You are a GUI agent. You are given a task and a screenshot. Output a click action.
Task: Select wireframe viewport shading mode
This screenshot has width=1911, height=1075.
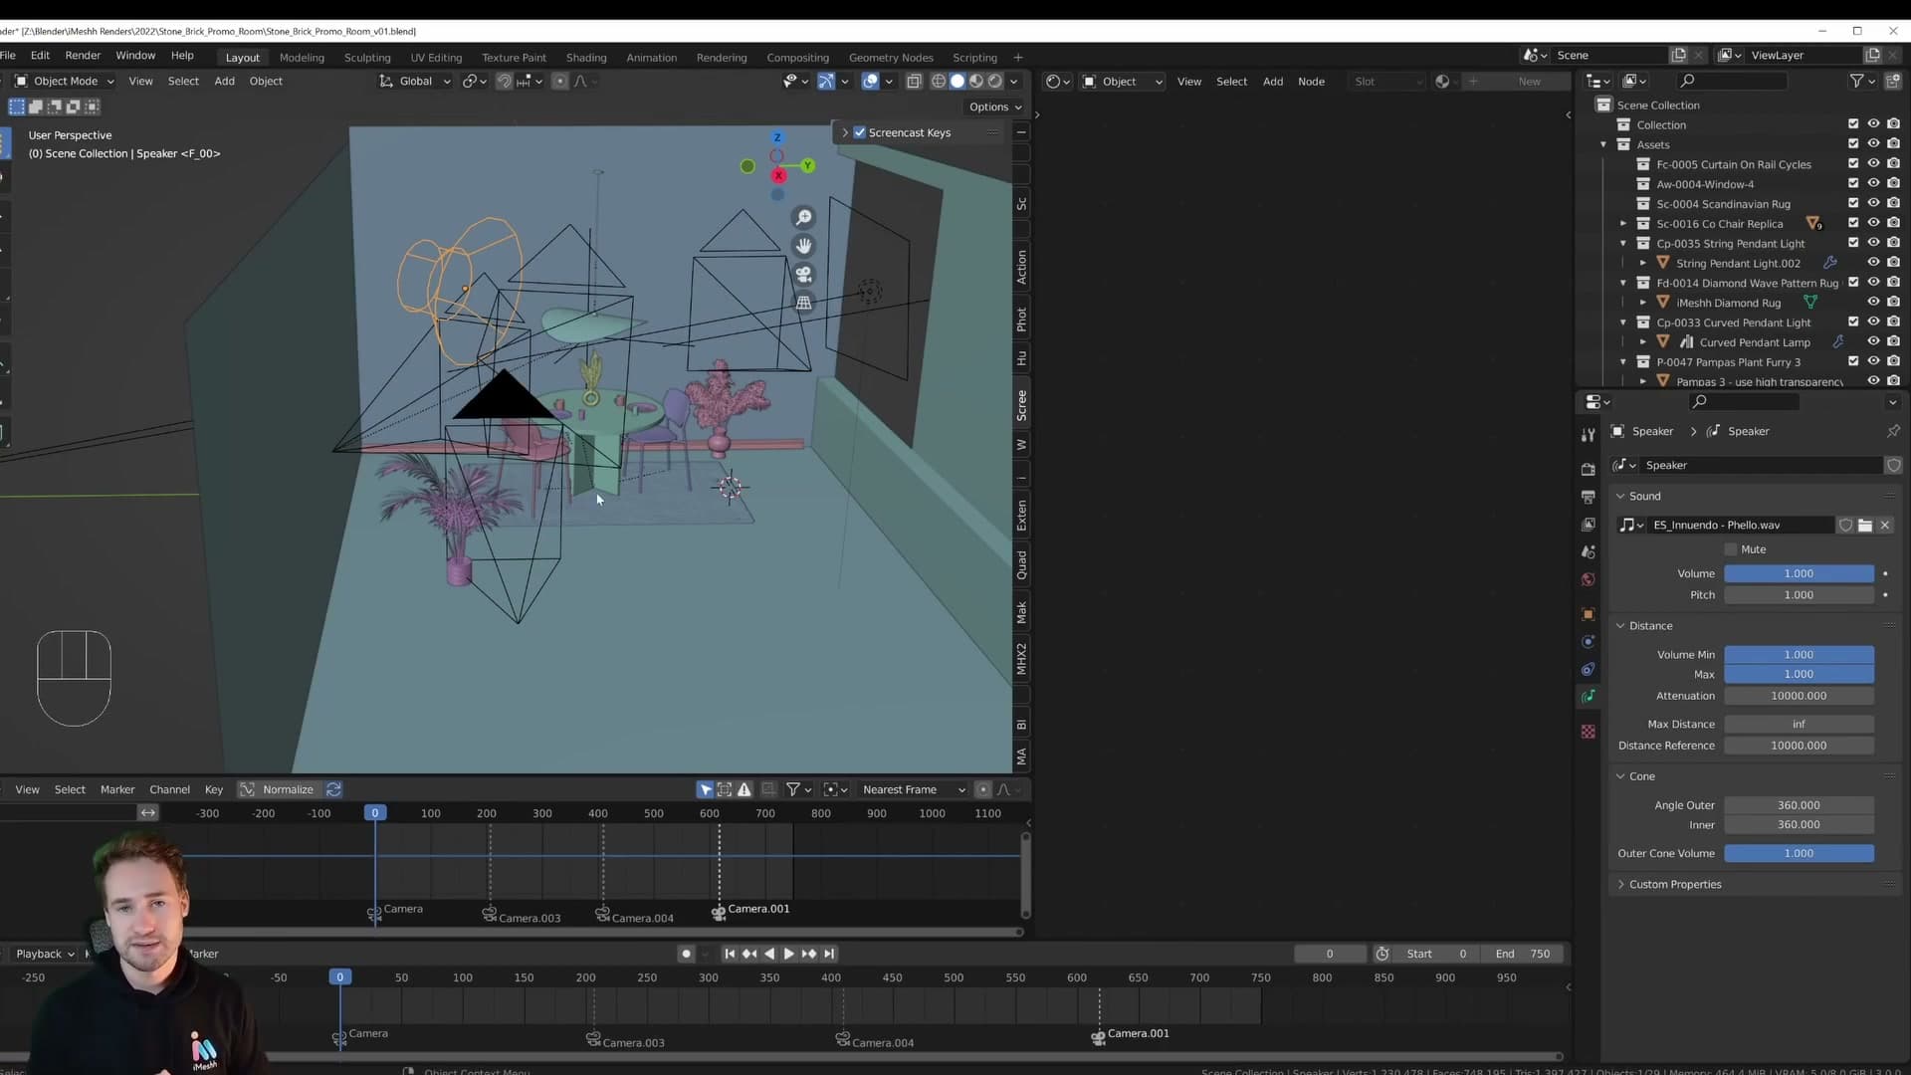[939, 82]
